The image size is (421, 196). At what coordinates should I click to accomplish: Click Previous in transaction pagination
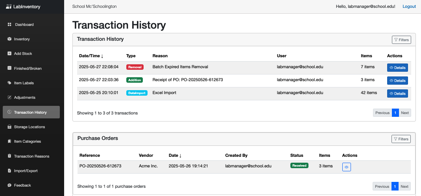pos(382,113)
